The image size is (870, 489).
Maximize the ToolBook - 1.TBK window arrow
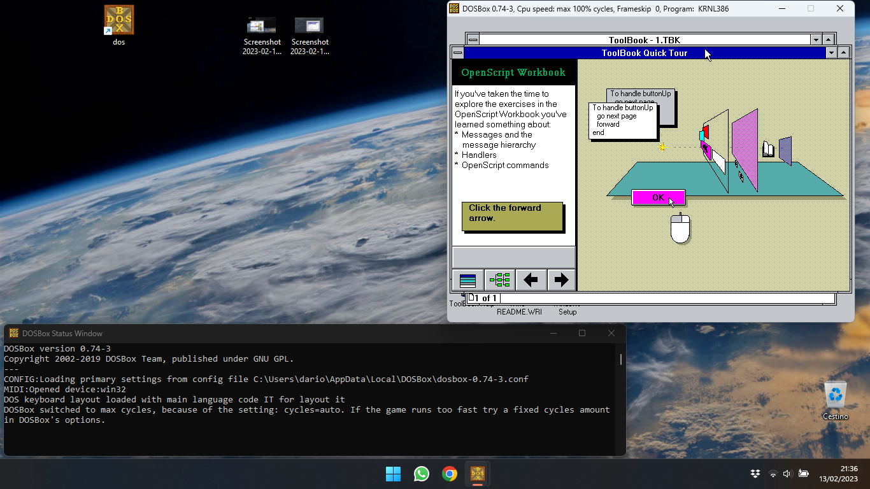tap(829, 39)
